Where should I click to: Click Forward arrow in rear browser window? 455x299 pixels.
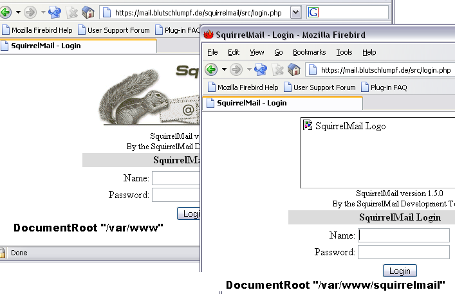click(x=30, y=12)
